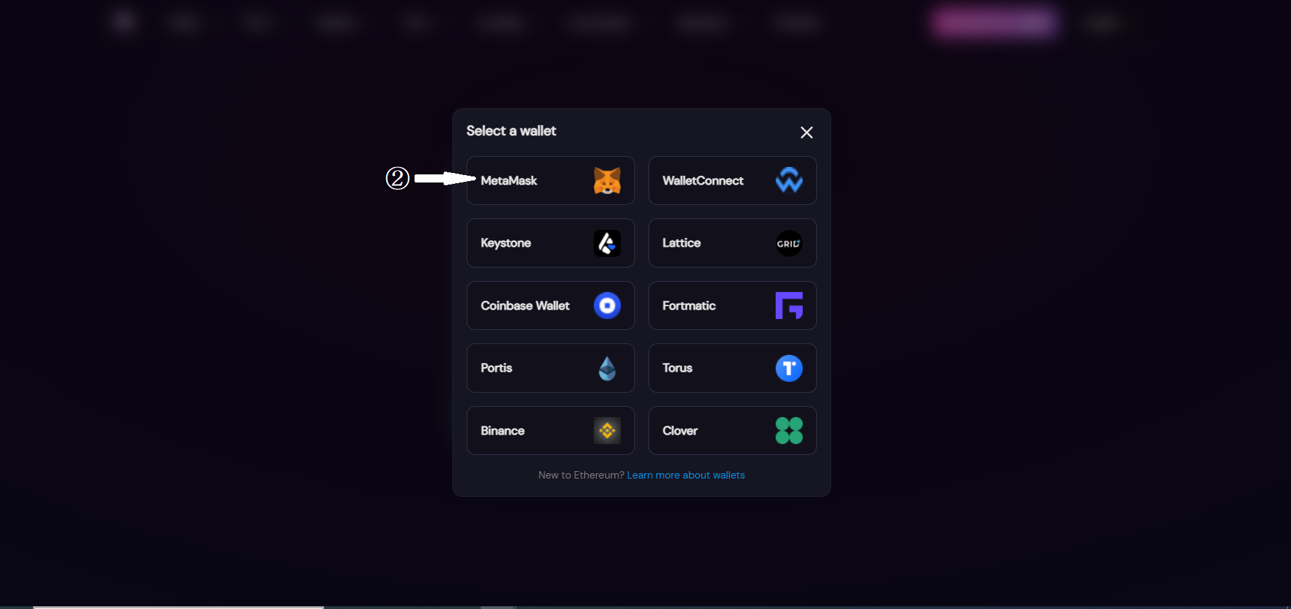The image size is (1291, 609).
Task: Select the Keystone wallet label
Action: 505,243
